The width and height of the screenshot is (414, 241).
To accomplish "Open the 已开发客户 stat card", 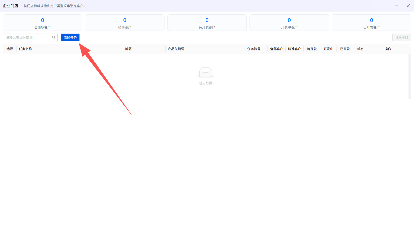I will [371, 23].
